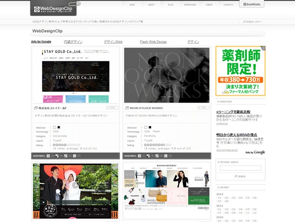Expand the SEARCH LIST dropdown
This screenshot has height=222, width=295.
tap(252, 22)
